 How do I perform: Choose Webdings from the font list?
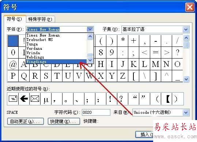pos(56,57)
